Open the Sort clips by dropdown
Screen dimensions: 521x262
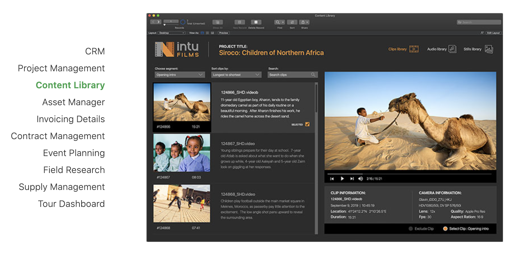coord(236,75)
